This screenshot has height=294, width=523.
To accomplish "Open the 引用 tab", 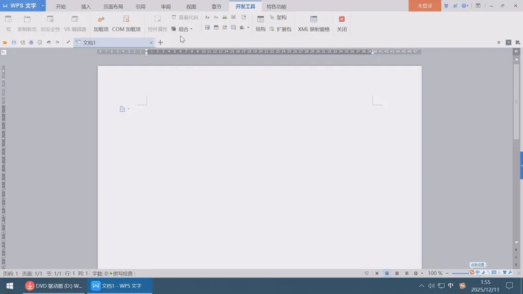I will click(140, 6).
